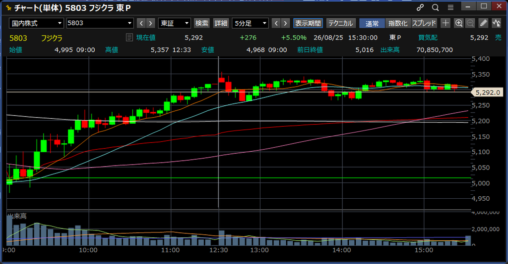Switch chart mode to 指数化
Viewport: 508px width, 264px height.
(x=398, y=23)
